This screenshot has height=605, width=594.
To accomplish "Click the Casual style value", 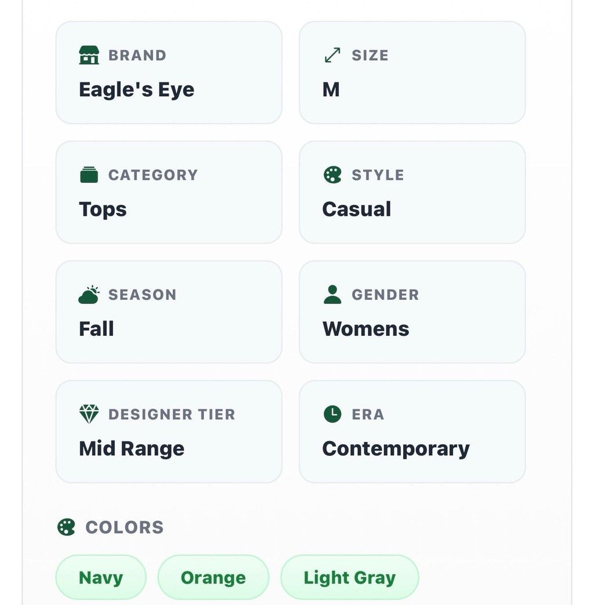I will pyautogui.click(x=357, y=209).
